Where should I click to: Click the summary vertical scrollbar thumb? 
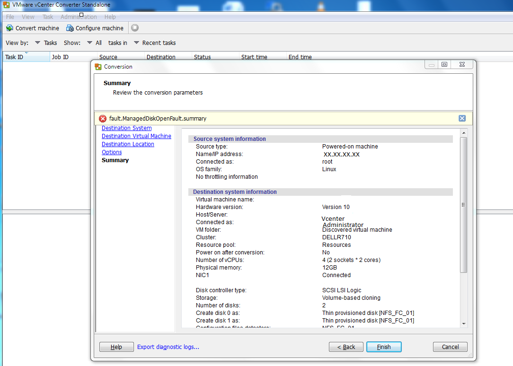(464, 205)
